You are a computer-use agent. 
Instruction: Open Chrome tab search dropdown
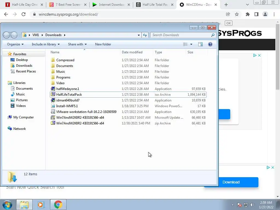tap(247, 5)
